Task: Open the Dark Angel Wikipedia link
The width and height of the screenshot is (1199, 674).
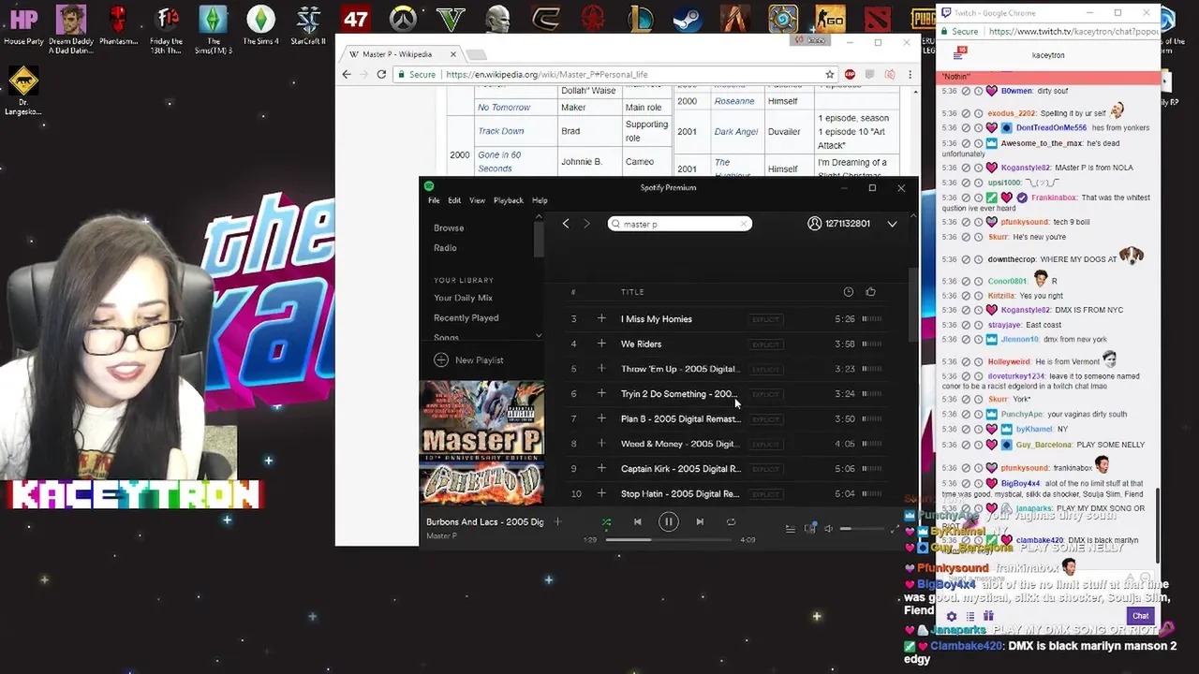Action: coord(736,132)
